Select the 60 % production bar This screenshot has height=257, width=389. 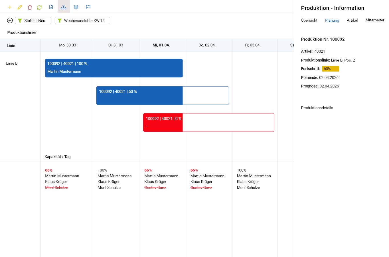163,95
